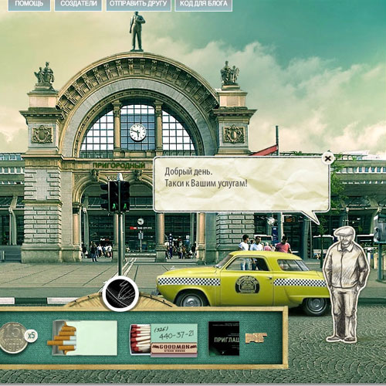The width and height of the screenshot is (386, 386).
Task: Click the station clock in arch window
Action: [137, 133]
